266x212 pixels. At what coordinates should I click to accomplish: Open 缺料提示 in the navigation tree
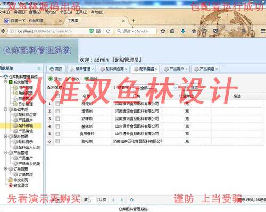(x=26, y=142)
